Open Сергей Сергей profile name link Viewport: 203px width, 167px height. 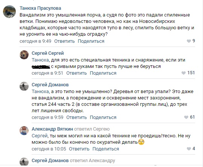(47, 53)
